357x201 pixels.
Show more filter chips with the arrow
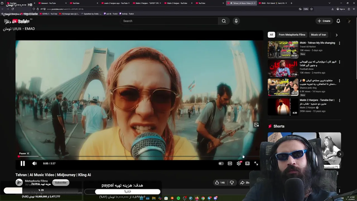click(337, 35)
